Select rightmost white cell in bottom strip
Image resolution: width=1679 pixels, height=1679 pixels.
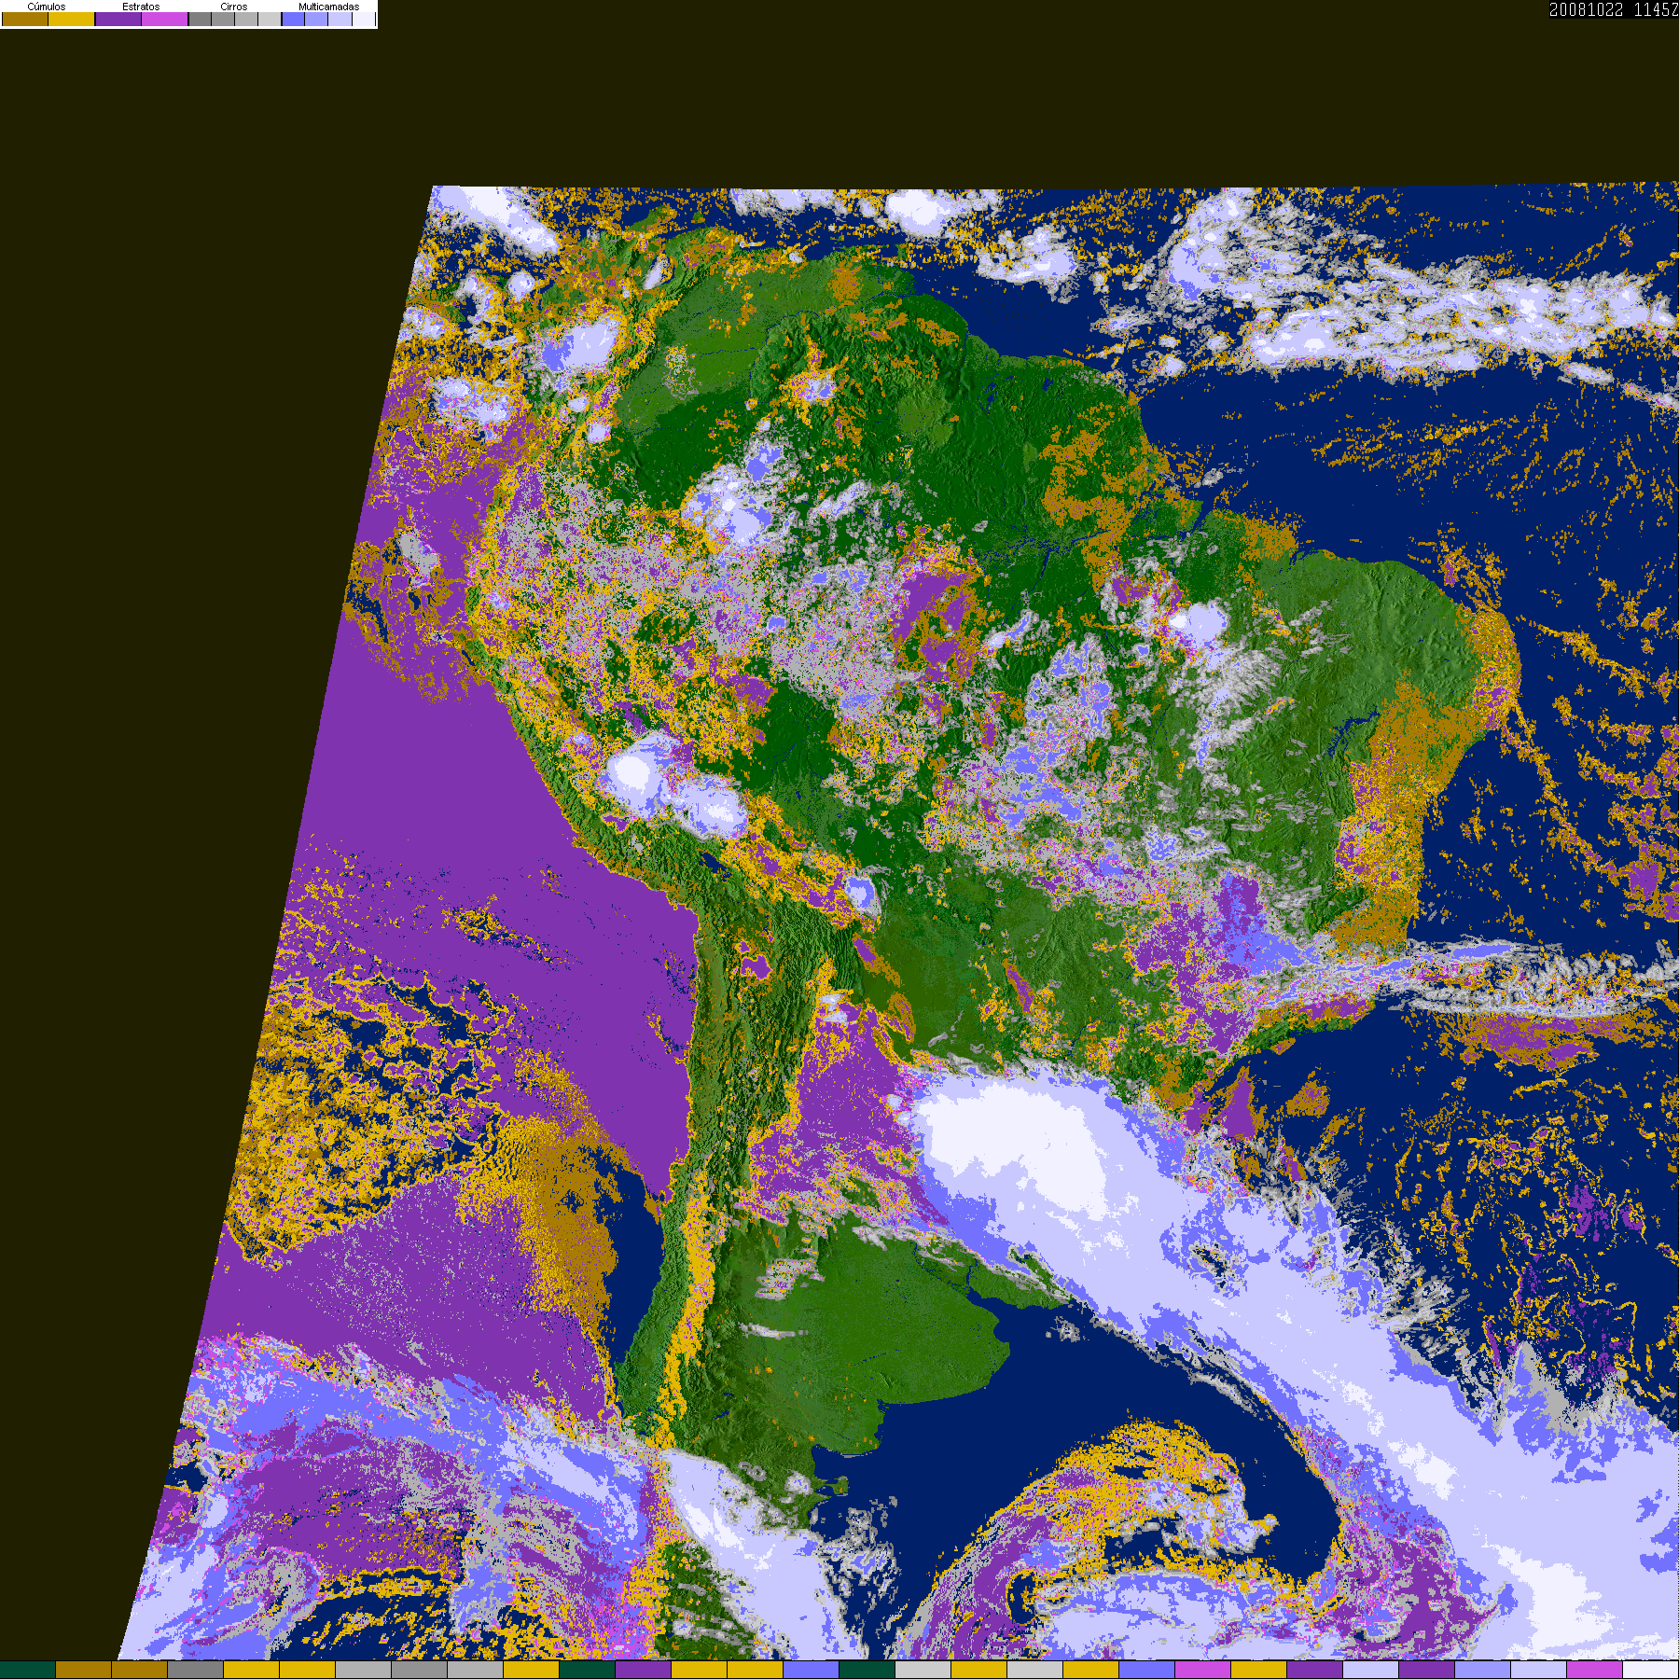point(1650,1670)
